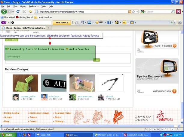This screenshot has height=137, width=184.
Task: Open the Help menu
Action: coord(51,6)
